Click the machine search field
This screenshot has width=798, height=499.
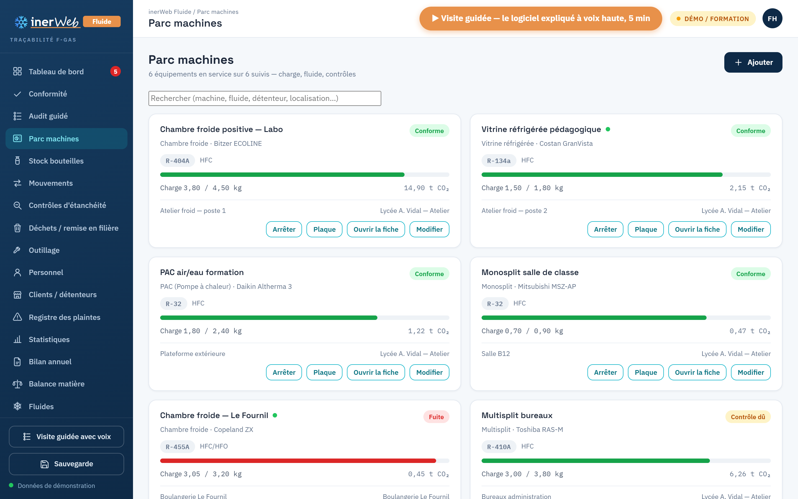(x=265, y=98)
